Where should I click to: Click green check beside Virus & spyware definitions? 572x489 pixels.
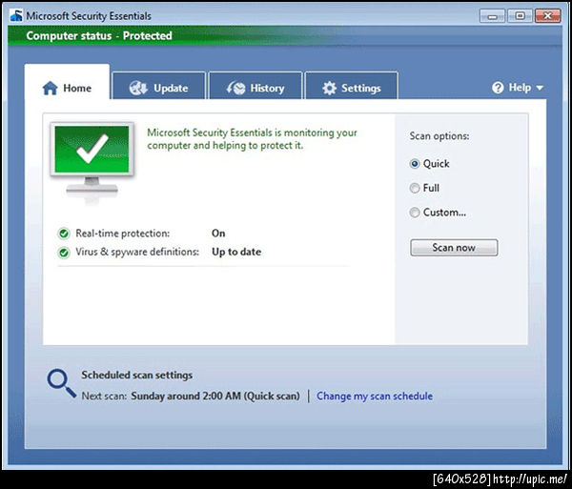pos(64,252)
